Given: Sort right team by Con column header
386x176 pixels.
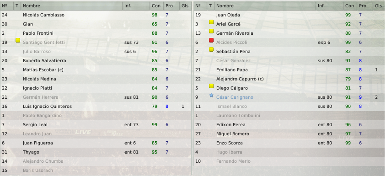Looking at the screenshot, I should coord(350,6).
